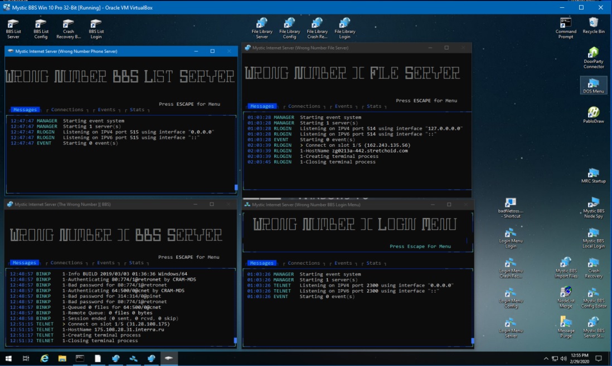Open the File Library Config shortcut
This screenshot has height=366, width=612.
290,28
